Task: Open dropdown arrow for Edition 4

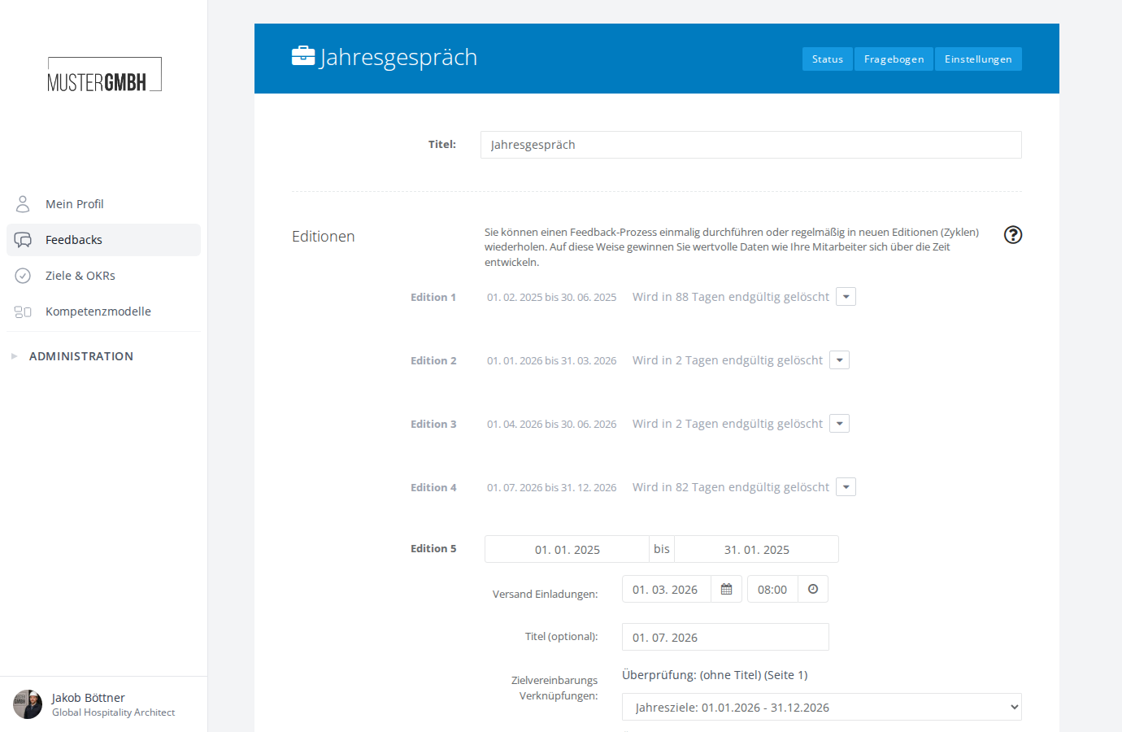Action: (x=846, y=487)
